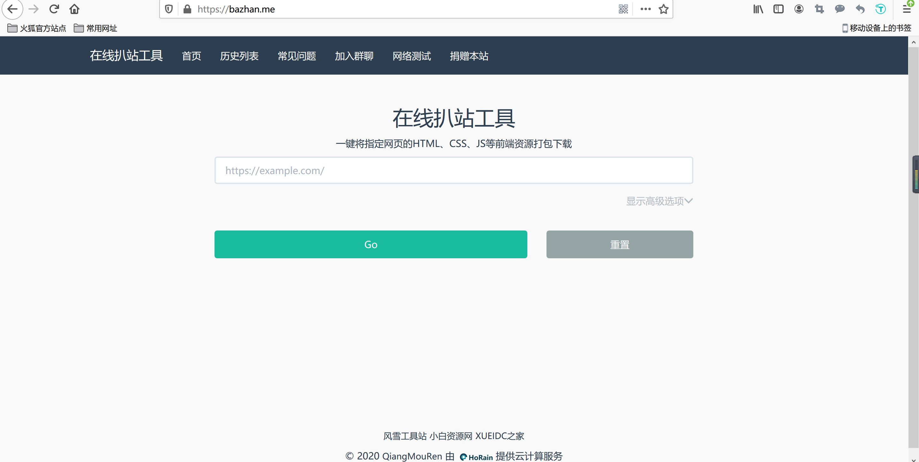Open the library bookshelf icon
This screenshot has height=462, width=919.
(758, 9)
